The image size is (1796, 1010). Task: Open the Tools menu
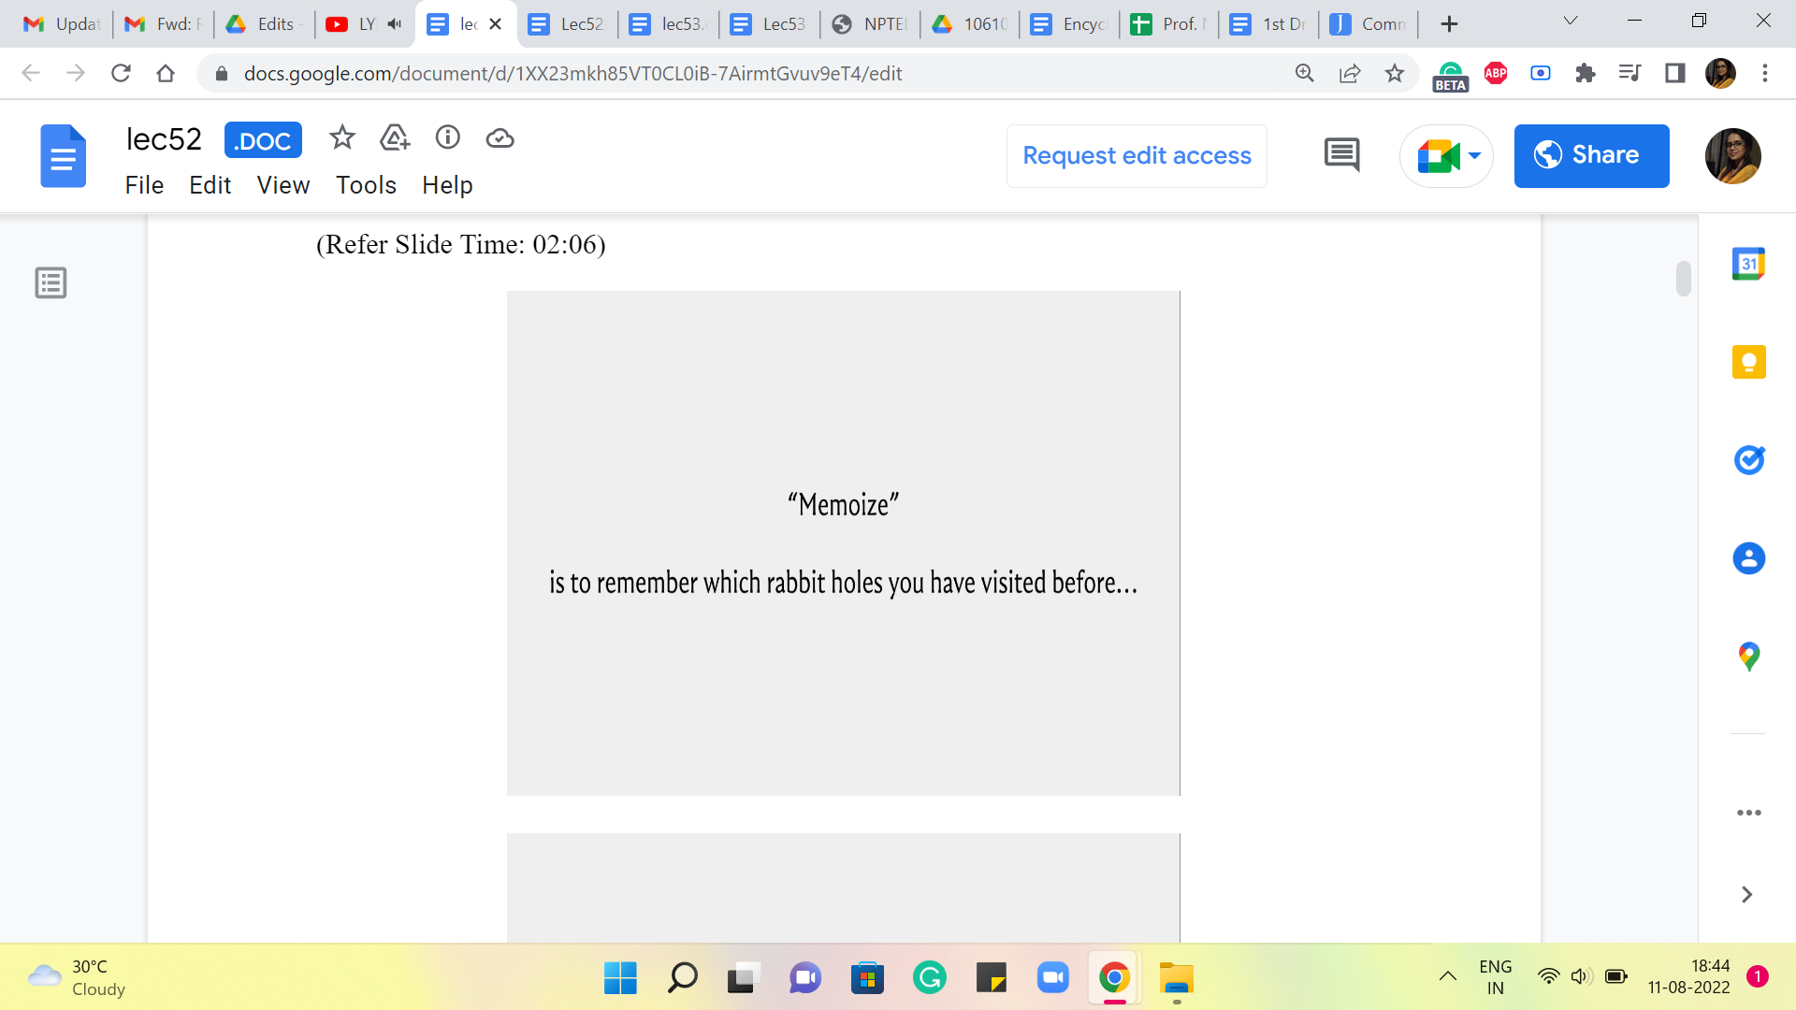click(366, 185)
